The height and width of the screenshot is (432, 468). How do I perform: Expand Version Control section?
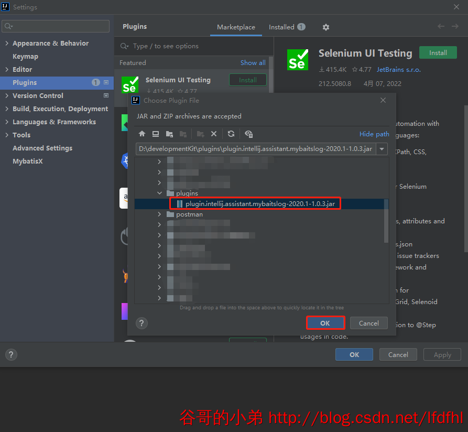pos(7,95)
